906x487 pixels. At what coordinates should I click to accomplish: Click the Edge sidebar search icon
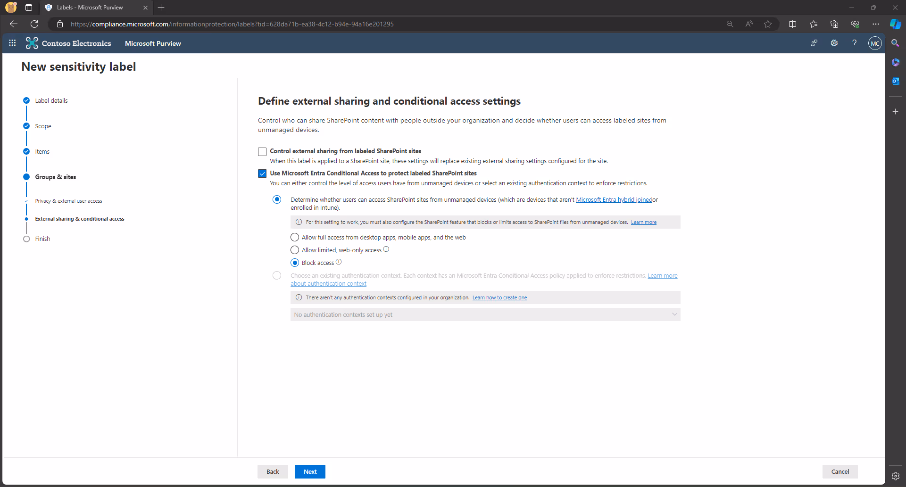click(895, 43)
